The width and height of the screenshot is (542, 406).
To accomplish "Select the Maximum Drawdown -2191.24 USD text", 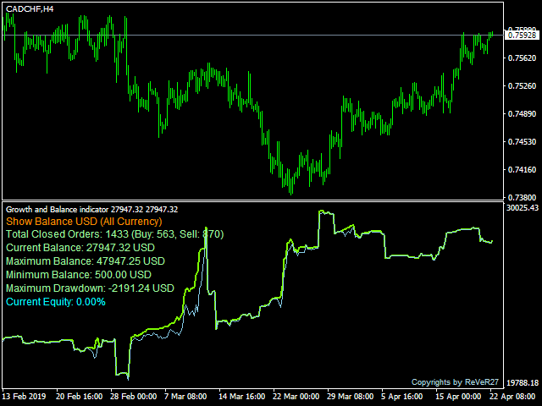I will pos(90,288).
